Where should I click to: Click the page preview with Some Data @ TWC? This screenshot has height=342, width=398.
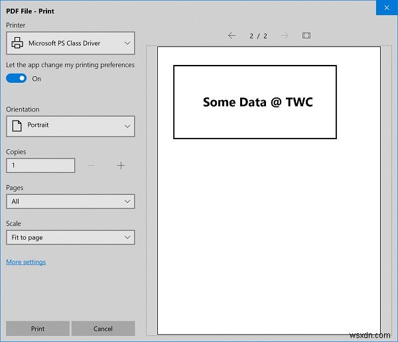(x=269, y=190)
